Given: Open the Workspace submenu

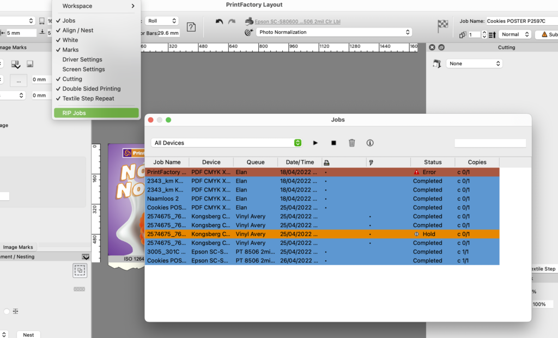Looking at the screenshot, I should click(x=95, y=6).
